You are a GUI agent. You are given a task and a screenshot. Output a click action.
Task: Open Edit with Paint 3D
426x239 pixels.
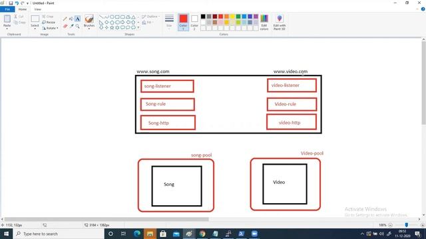pyautogui.click(x=280, y=22)
